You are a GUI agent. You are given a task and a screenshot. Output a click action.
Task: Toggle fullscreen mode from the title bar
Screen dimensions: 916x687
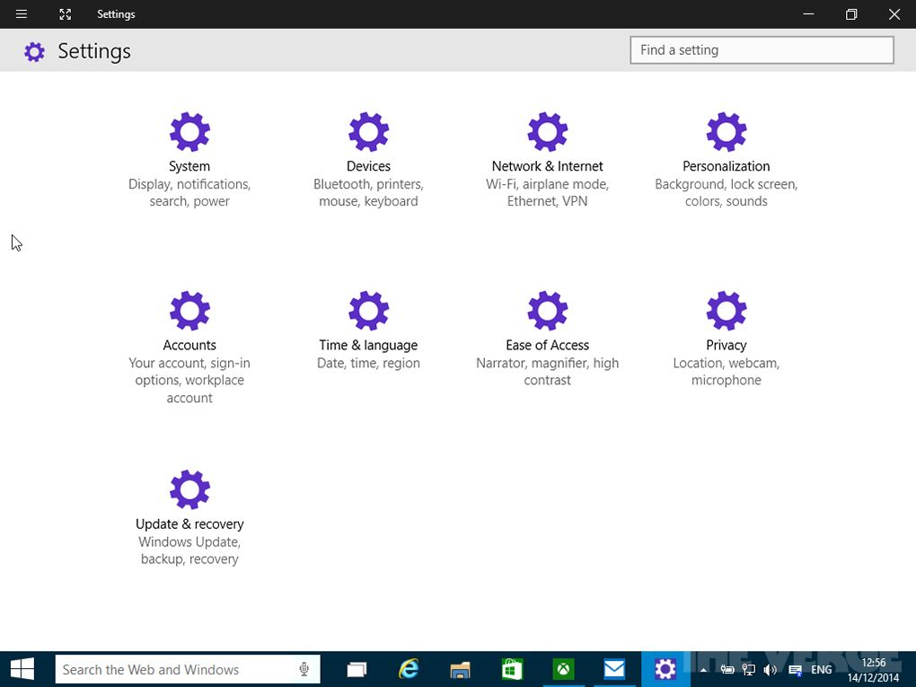pos(64,13)
